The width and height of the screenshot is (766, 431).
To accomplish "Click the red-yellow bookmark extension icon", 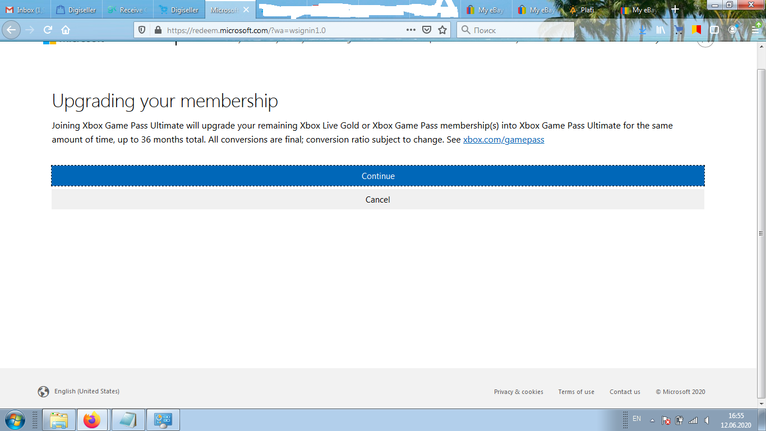I will coord(696,30).
